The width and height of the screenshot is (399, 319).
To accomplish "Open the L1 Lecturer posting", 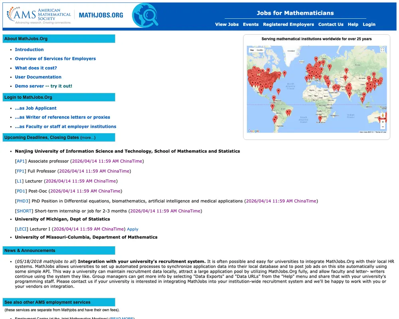I will pos(19,181).
